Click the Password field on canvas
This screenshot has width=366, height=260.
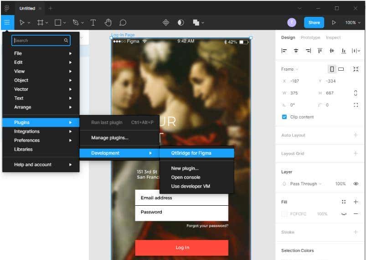pos(181,213)
